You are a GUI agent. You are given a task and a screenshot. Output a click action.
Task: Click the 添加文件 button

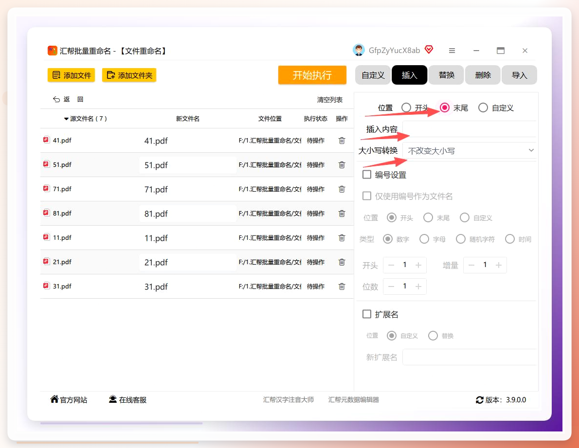coord(71,75)
